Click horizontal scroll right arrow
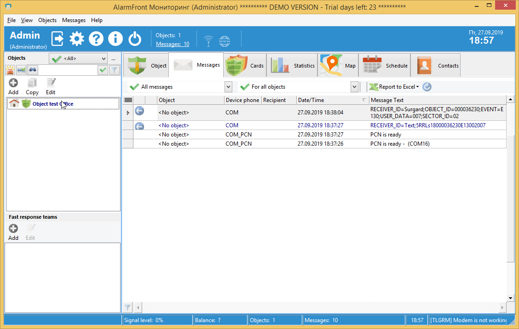The height and width of the screenshot is (329, 519). (502, 307)
